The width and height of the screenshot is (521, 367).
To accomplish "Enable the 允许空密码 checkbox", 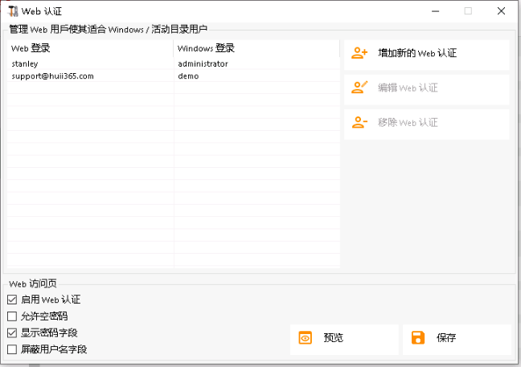I will [12, 316].
